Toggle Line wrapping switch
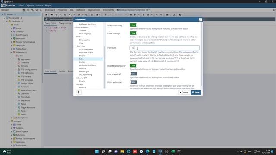The image size is (276, 155). [133, 74]
